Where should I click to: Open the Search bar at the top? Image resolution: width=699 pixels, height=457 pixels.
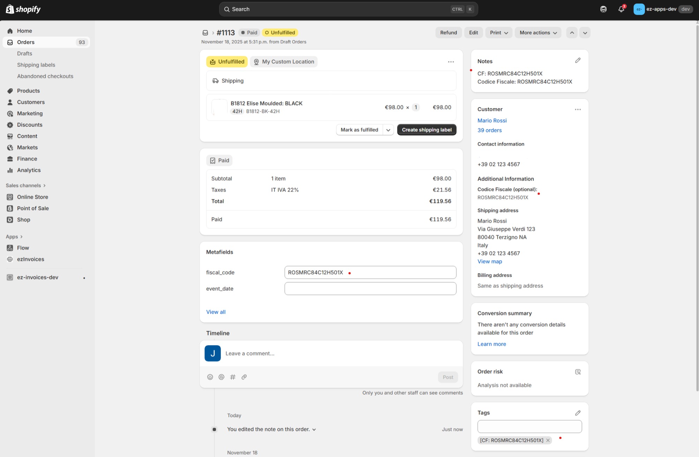(x=348, y=9)
